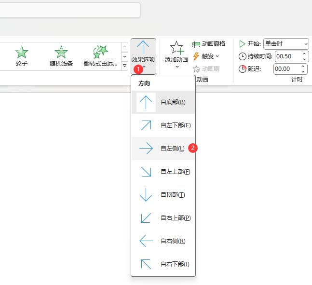The width and height of the screenshot is (312, 285).
Task: Decrease the 延迟 delay value
Action: click(303, 71)
